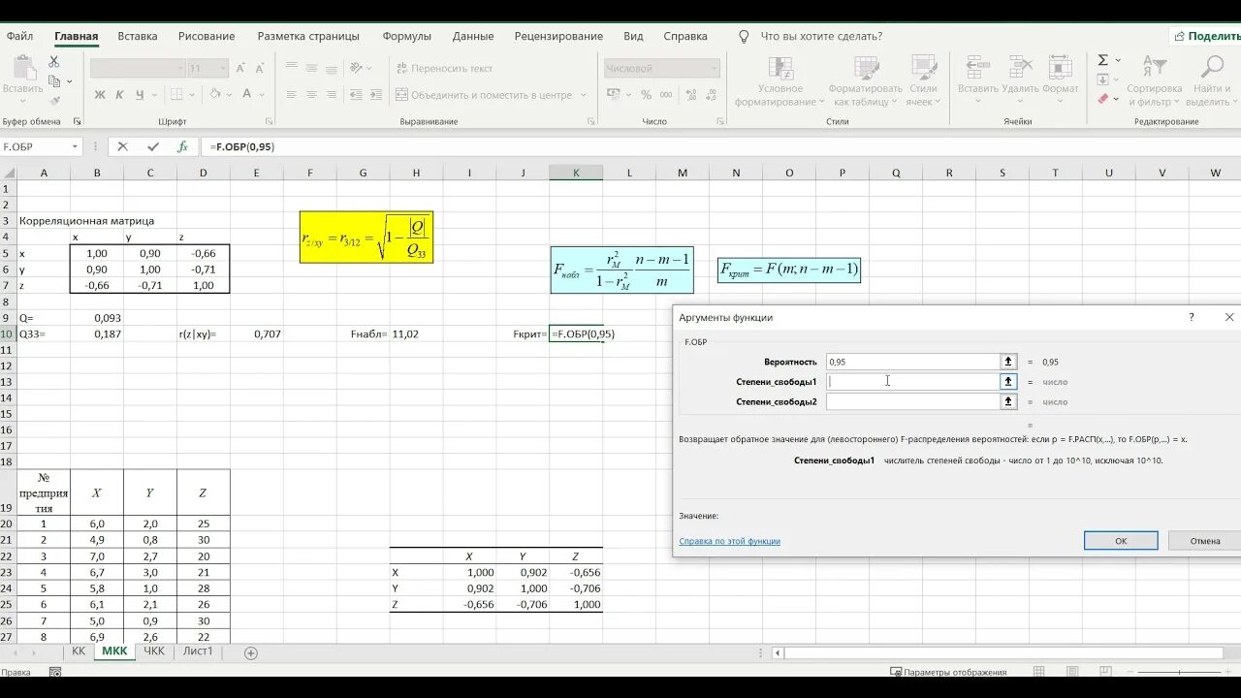The image size is (1241, 698).
Task: Toggle underline formatting (Ч)
Action: pyautogui.click(x=140, y=95)
